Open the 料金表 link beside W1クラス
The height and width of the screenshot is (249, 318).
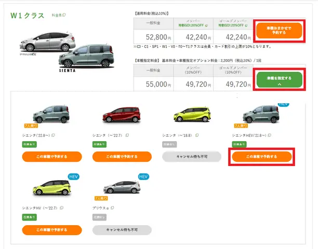(59, 15)
